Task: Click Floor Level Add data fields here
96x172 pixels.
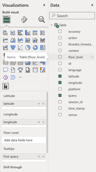Action: click(24, 140)
